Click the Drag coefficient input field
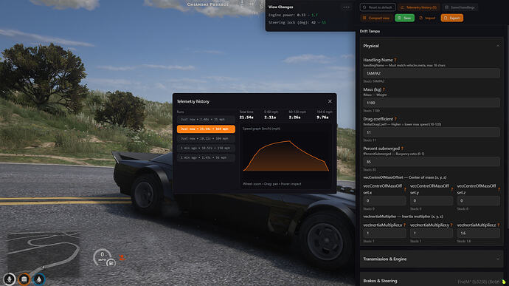509x286 pixels. (432, 132)
